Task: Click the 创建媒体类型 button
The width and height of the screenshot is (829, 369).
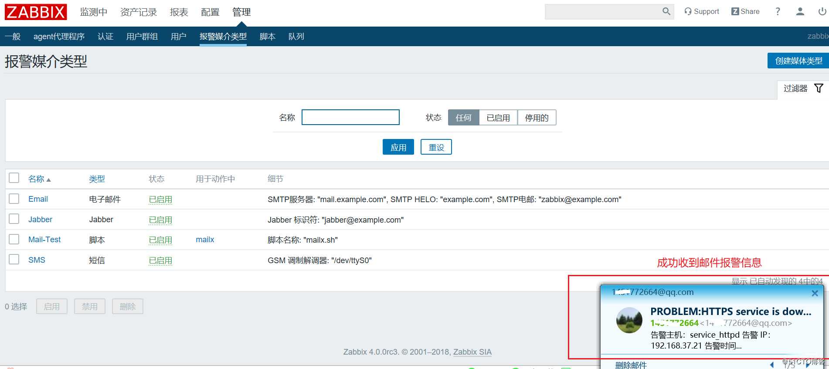Action: pyautogui.click(x=798, y=61)
